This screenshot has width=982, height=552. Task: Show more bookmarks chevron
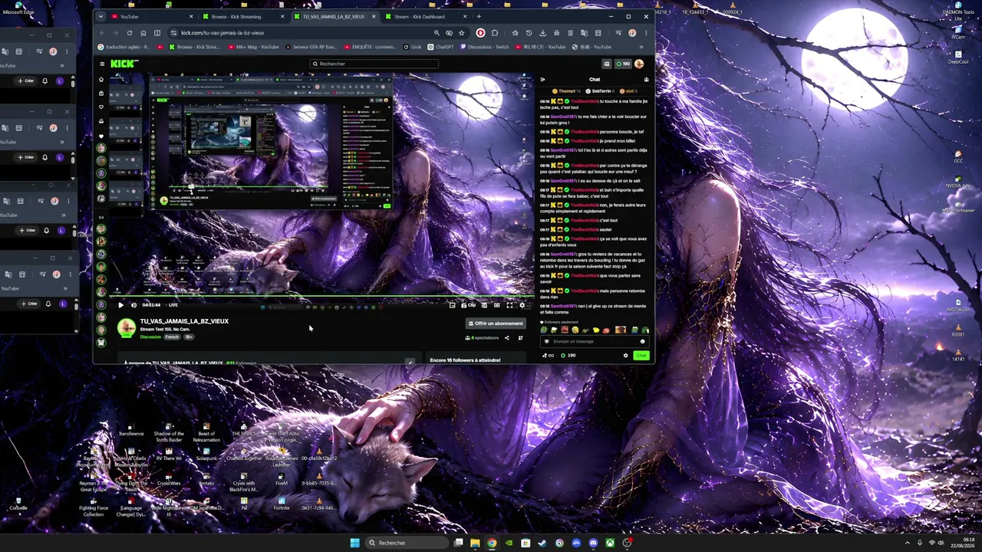(642, 47)
